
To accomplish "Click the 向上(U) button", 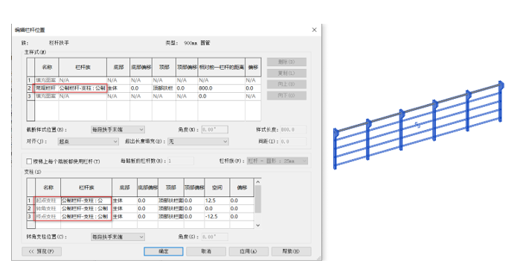I will pos(286,84).
